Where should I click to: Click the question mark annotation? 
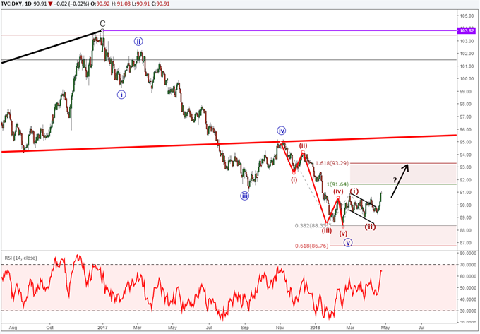(395, 180)
